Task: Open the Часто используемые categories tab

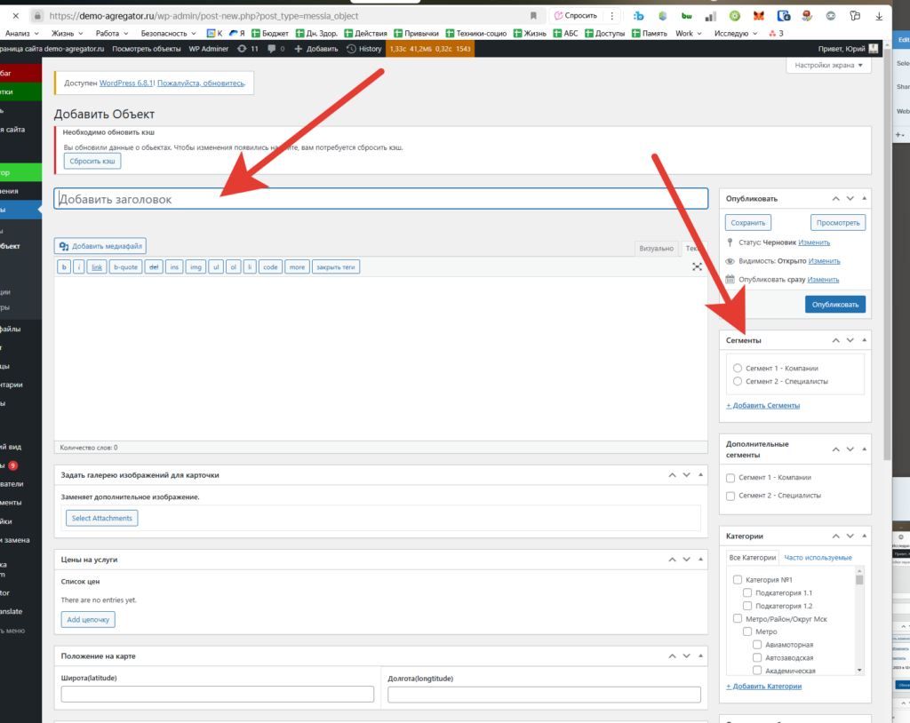Action: [818, 557]
